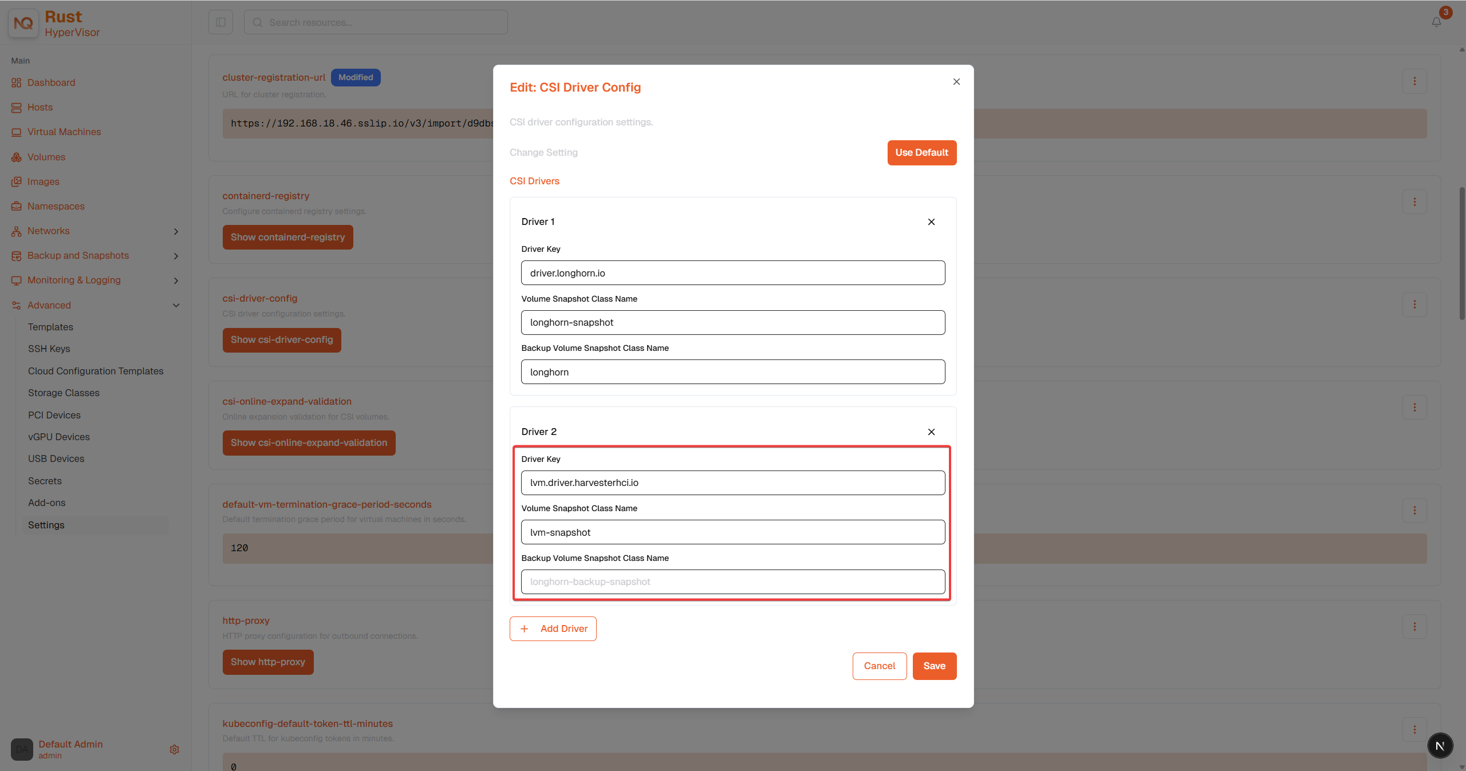Image resolution: width=1466 pixels, height=771 pixels.
Task: Open the csi-online-expand-validation options menu
Action: pyautogui.click(x=1414, y=408)
